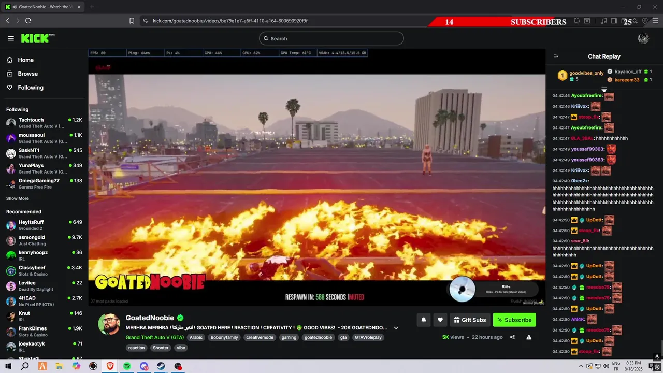
Task: Open the user profile avatar menu
Action: [643, 38]
